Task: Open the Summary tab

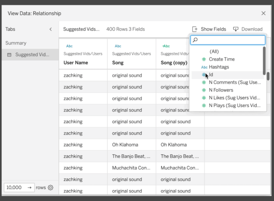Action: coord(16,43)
